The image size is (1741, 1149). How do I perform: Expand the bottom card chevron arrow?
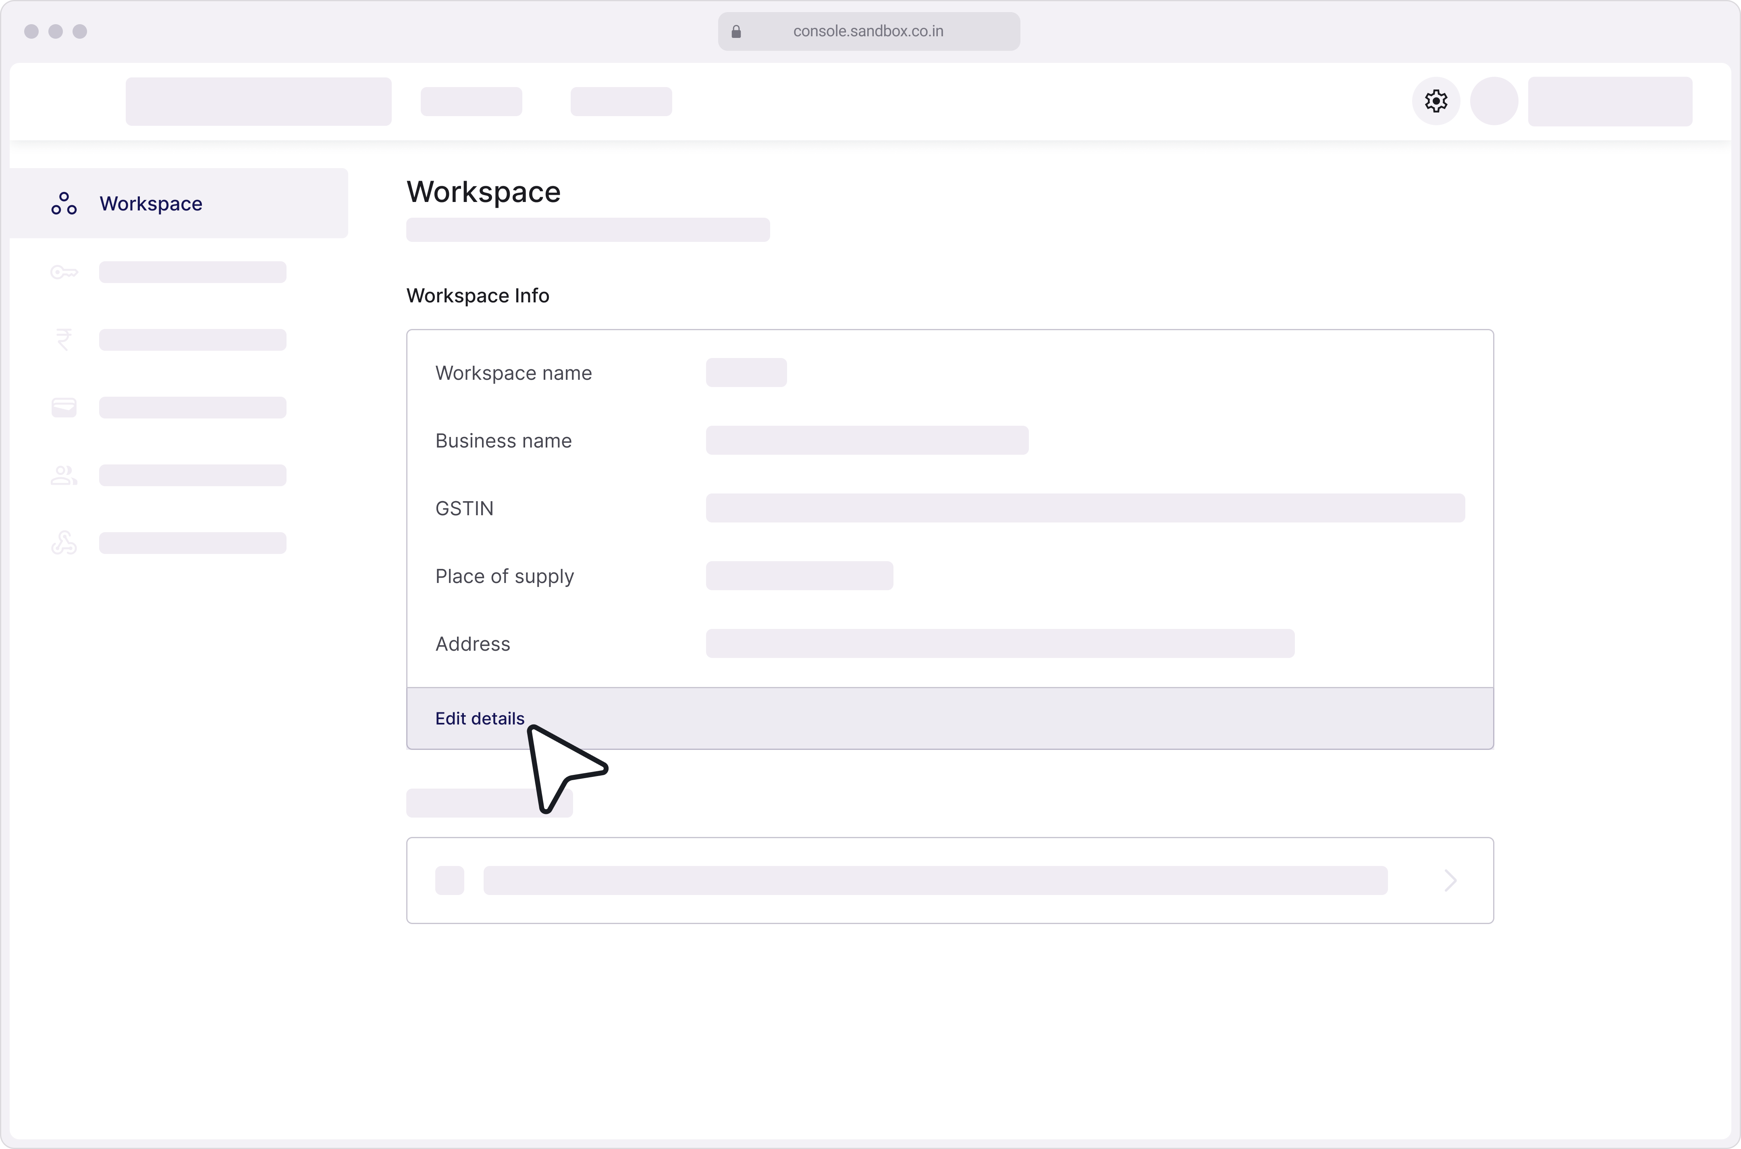point(1450,880)
